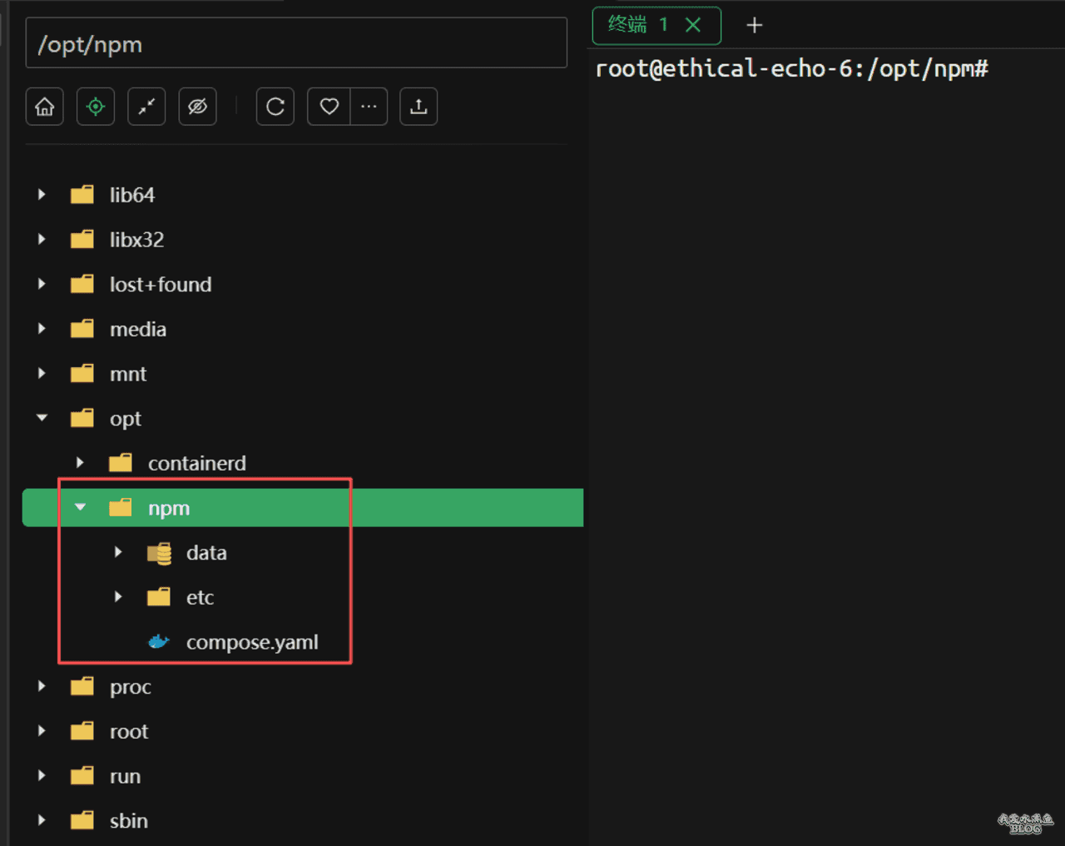This screenshot has height=846, width=1065.
Task: Click the upload file icon
Action: click(419, 107)
